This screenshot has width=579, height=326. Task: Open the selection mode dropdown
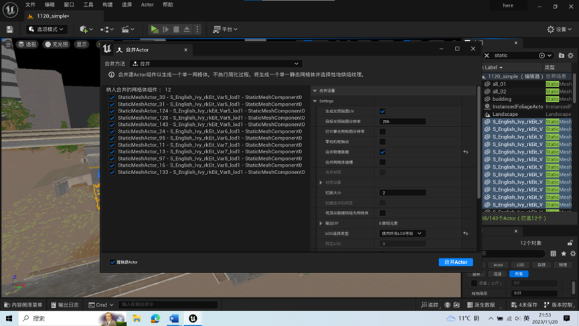click(x=46, y=29)
